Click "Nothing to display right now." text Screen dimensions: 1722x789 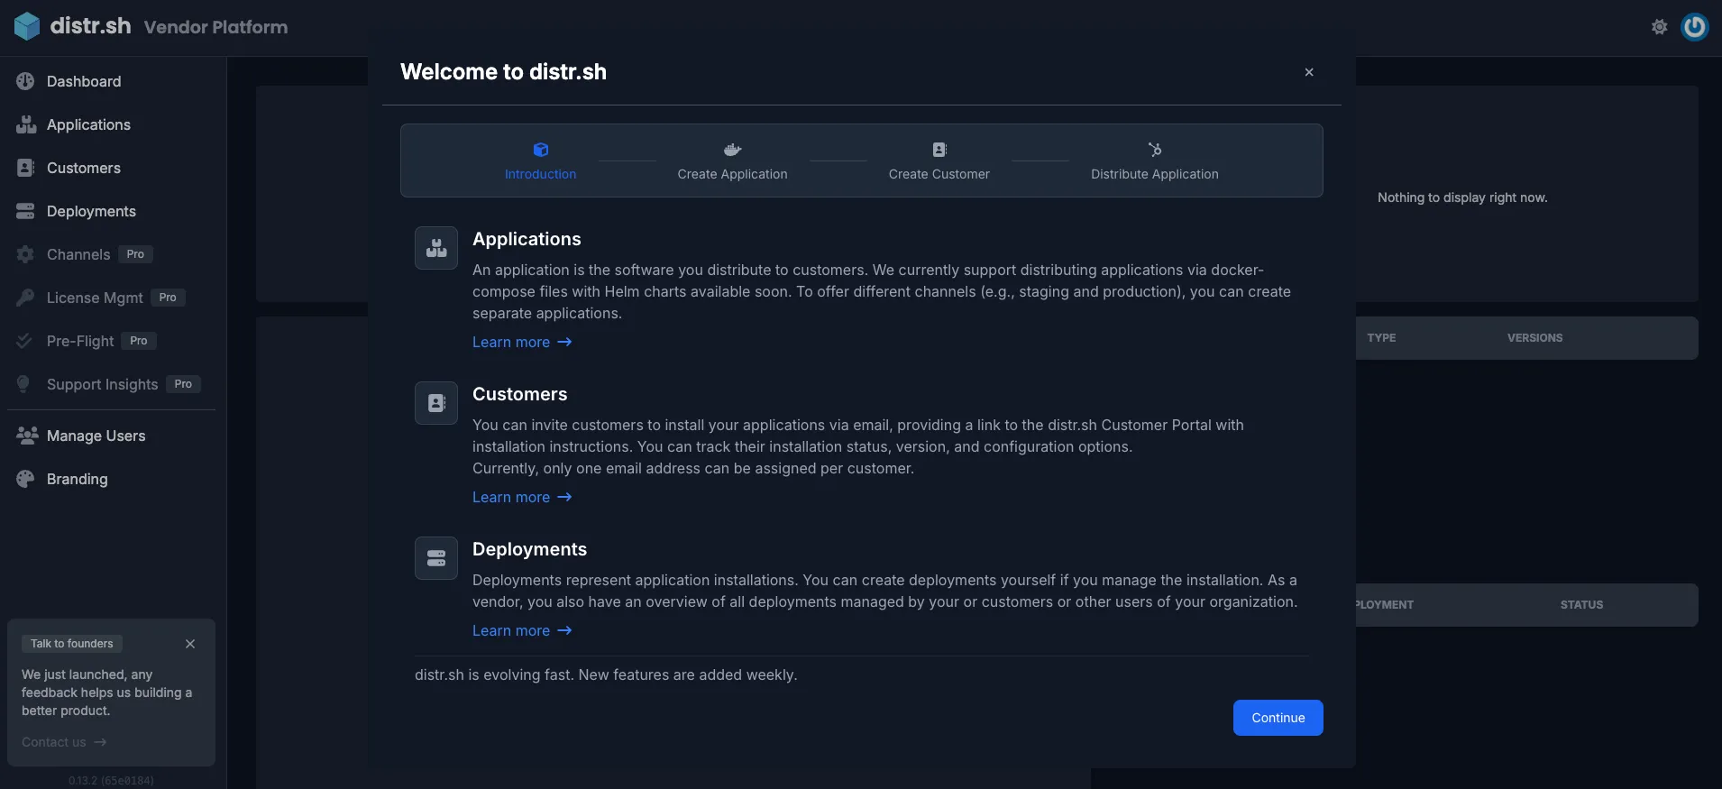click(x=1462, y=197)
